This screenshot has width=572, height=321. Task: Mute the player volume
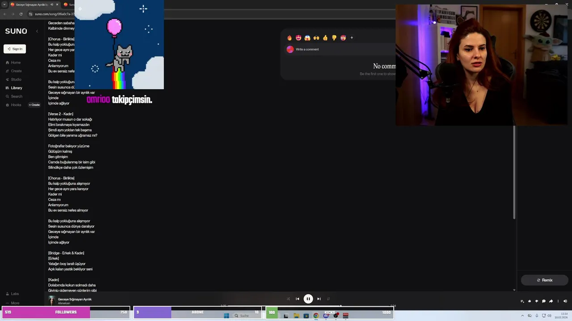tap(565, 301)
